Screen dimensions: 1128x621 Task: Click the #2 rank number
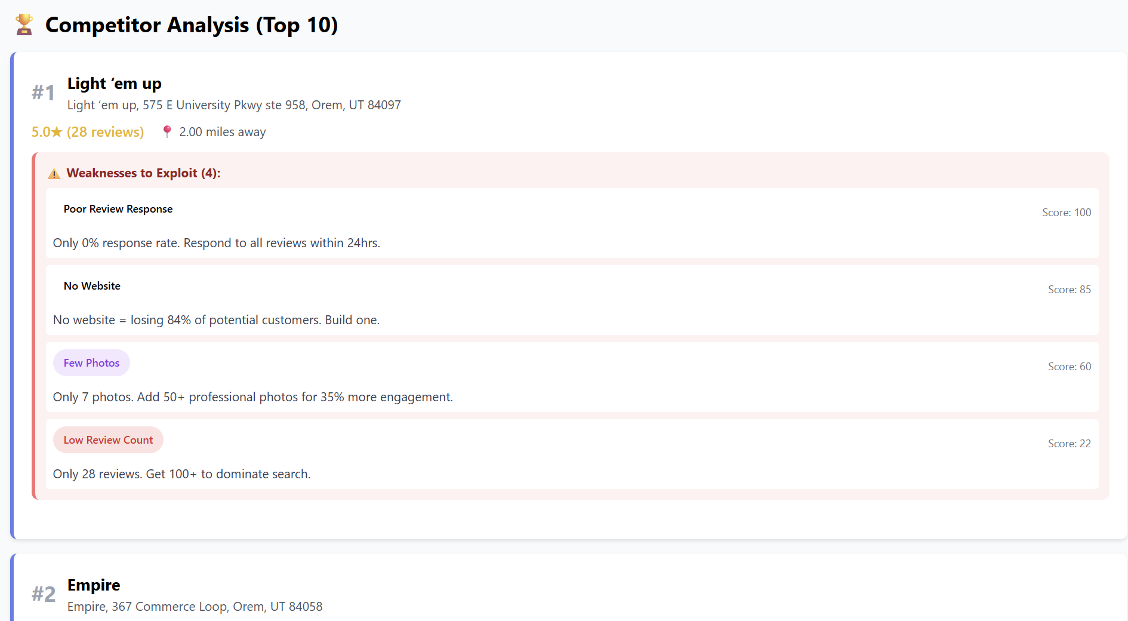click(x=44, y=594)
